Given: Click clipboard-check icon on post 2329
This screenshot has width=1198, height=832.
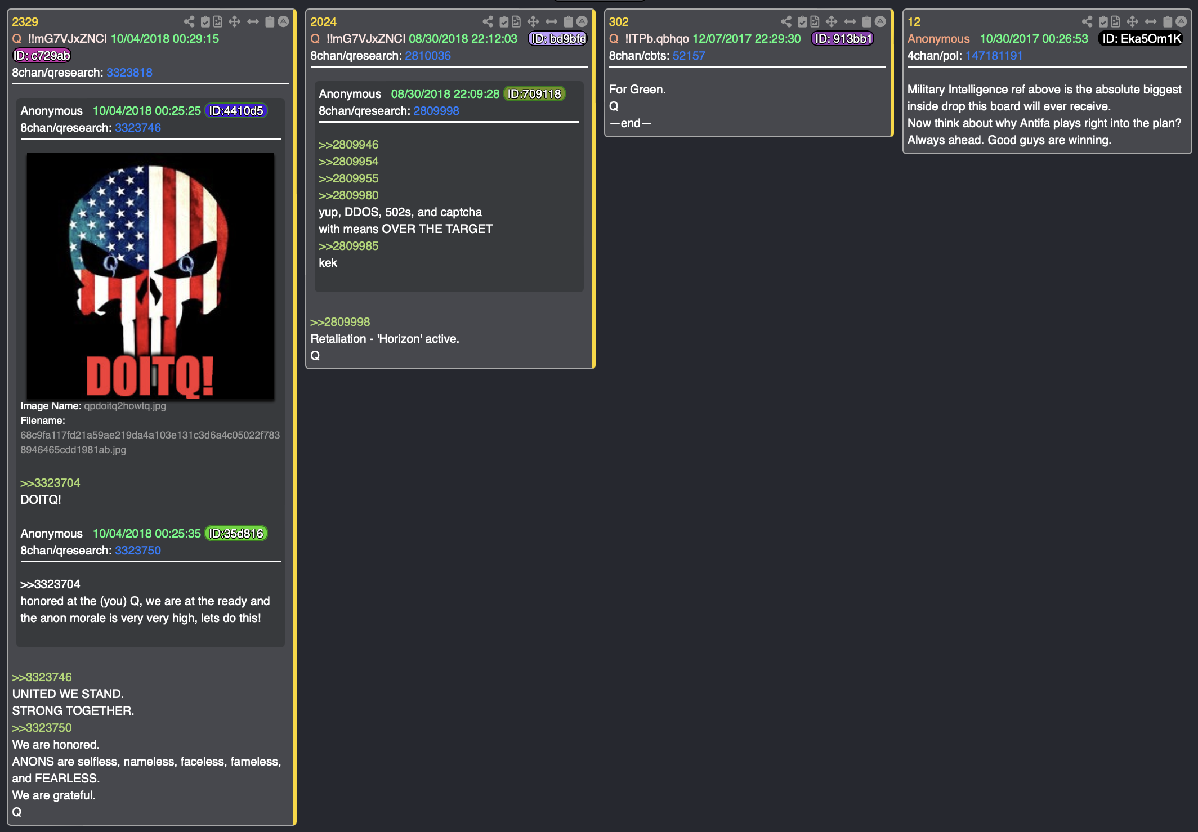Looking at the screenshot, I should coord(205,21).
